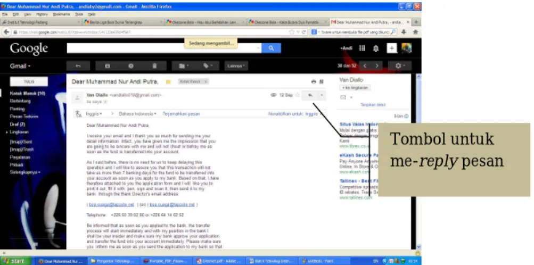The width and height of the screenshot is (534, 265).
Task: Expand Selengkapnya in the Gmail sidebar
Action: pyautogui.click(x=25, y=172)
